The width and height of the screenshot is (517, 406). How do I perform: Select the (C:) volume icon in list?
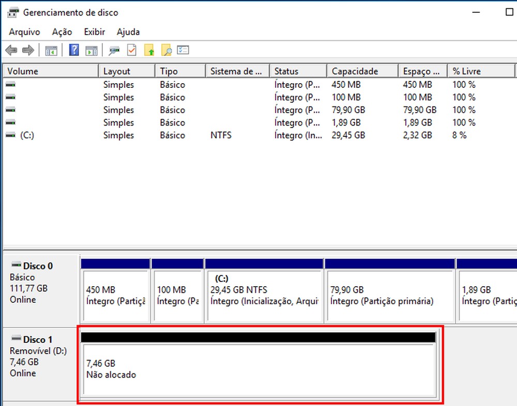click(x=10, y=135)
